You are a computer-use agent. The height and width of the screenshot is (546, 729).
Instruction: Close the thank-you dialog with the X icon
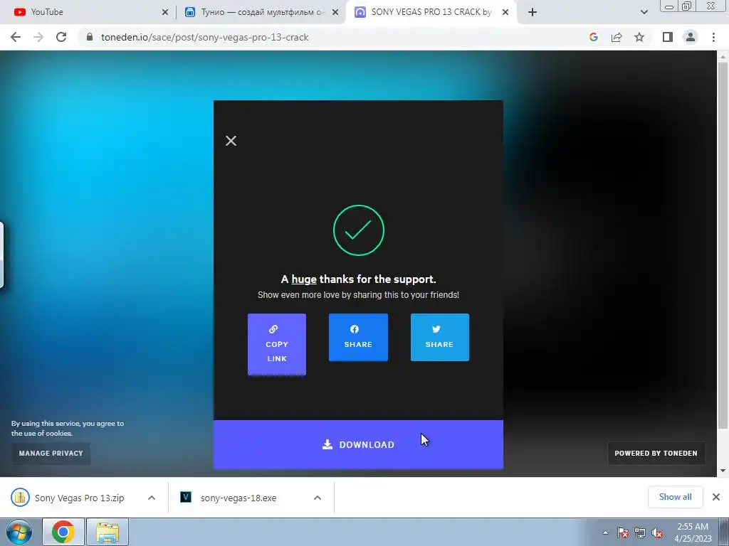(x=231, y=141)
